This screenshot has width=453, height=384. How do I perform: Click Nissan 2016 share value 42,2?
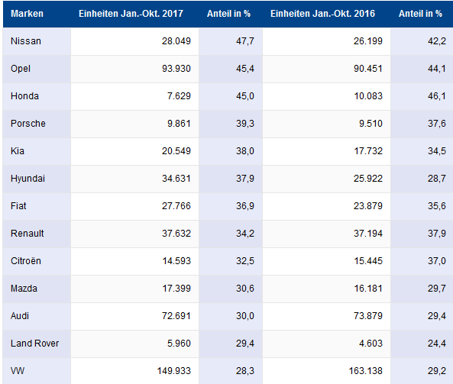tap(437, 41)
